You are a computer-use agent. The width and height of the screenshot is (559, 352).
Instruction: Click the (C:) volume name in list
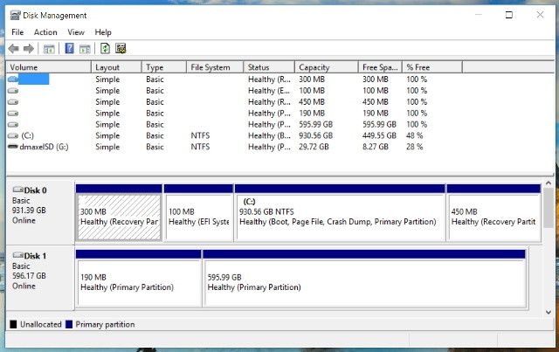click(x=27, y=135)
